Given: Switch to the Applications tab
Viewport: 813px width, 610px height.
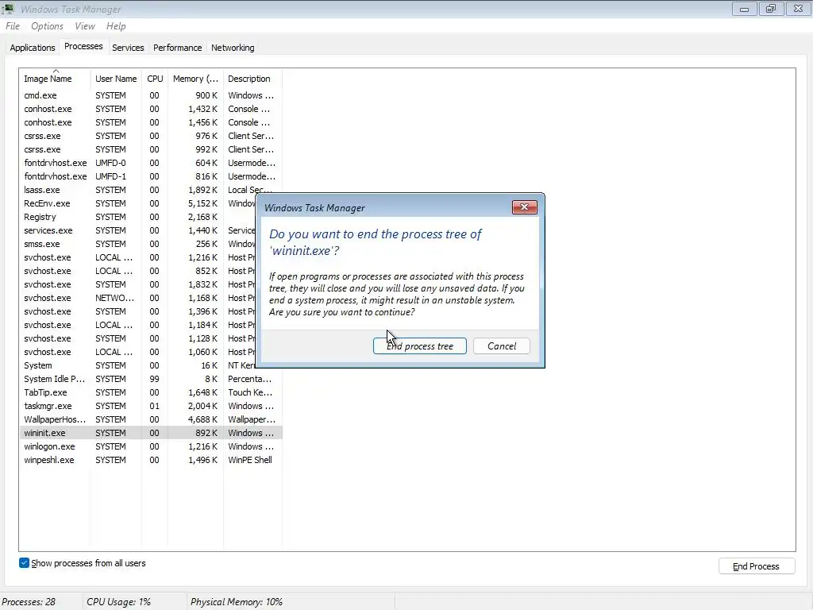Looking at the screenshot, I should [x=32, y=48].
